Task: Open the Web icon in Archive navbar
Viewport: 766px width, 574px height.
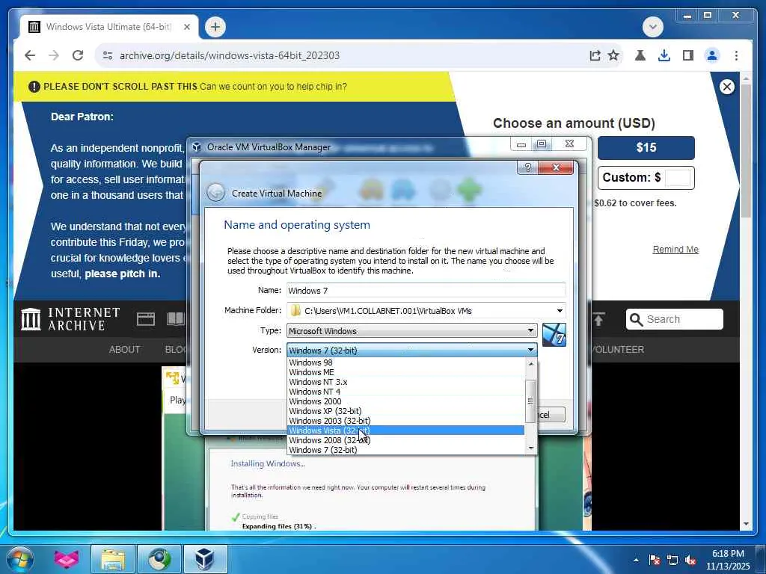Action: click(x=146, y=319)
